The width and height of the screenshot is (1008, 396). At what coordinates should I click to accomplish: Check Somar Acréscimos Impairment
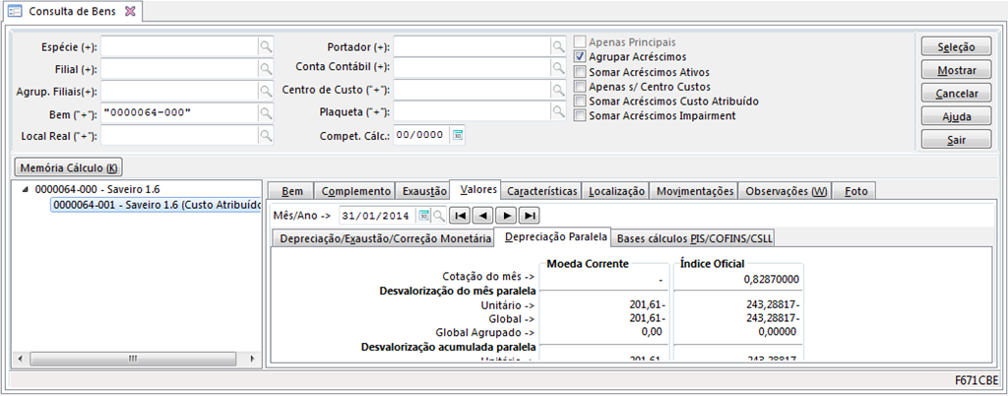pos(580,115)
